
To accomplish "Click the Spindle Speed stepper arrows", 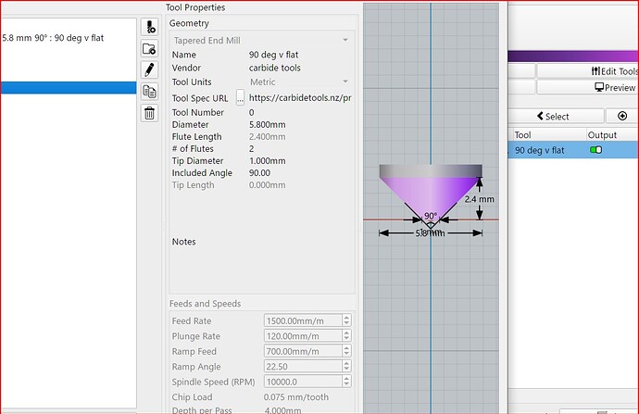I will point(346,382).
